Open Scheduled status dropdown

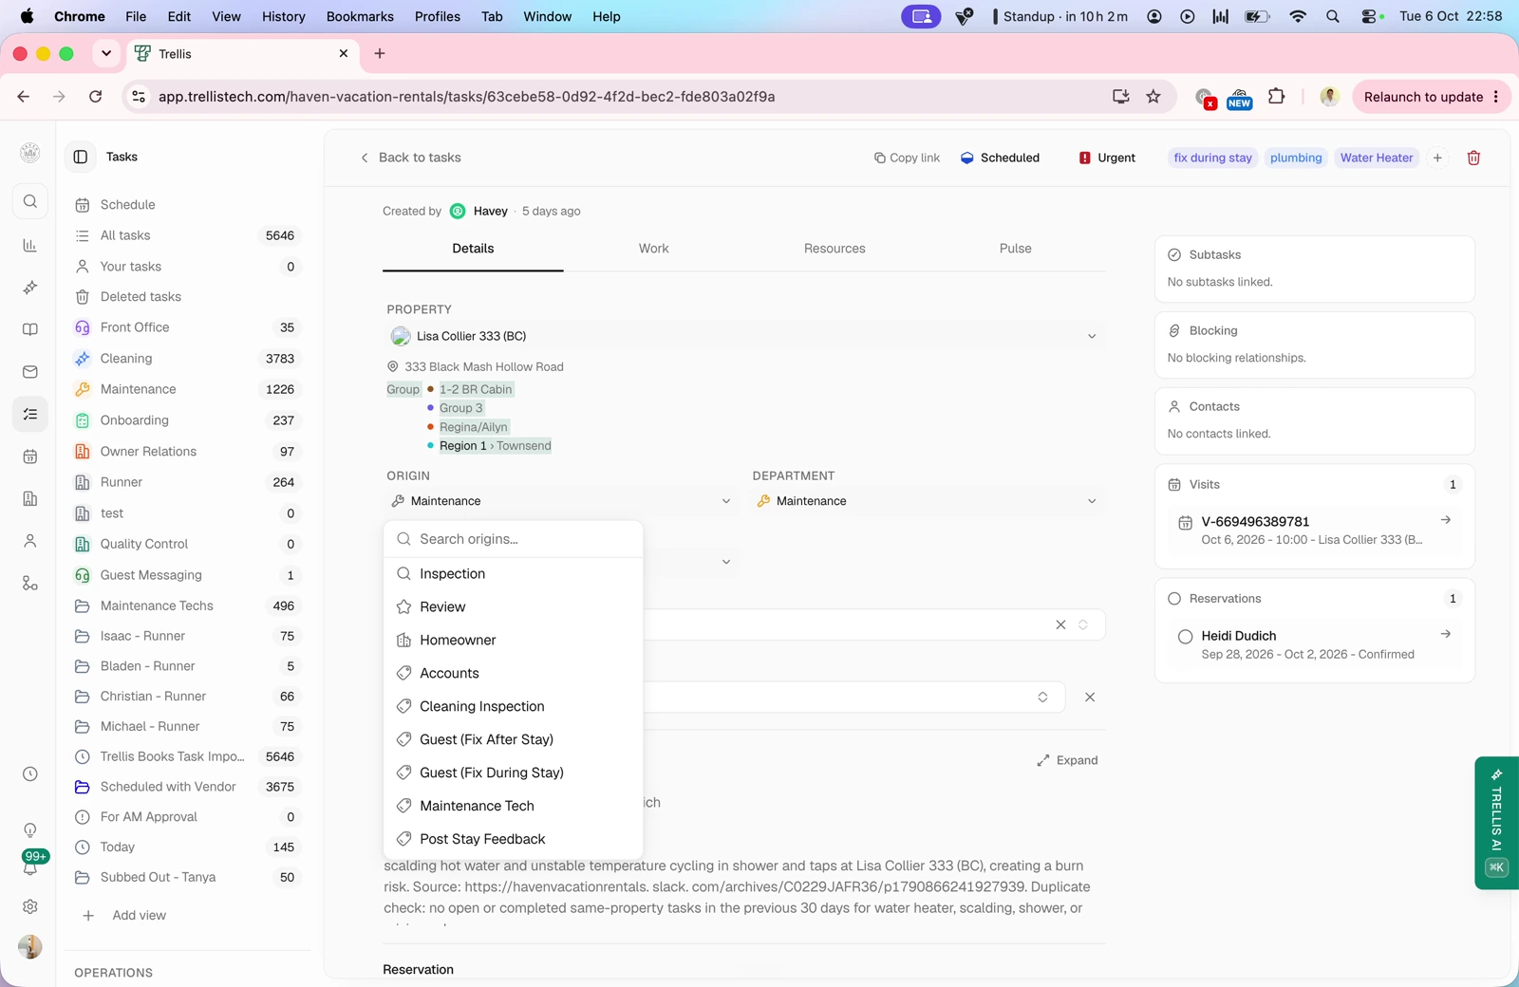[1000, 158]
